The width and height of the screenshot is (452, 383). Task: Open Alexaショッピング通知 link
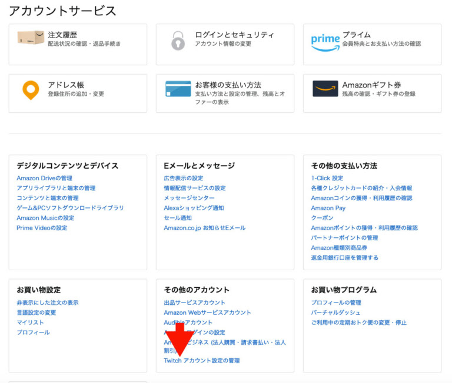(194, 208)
